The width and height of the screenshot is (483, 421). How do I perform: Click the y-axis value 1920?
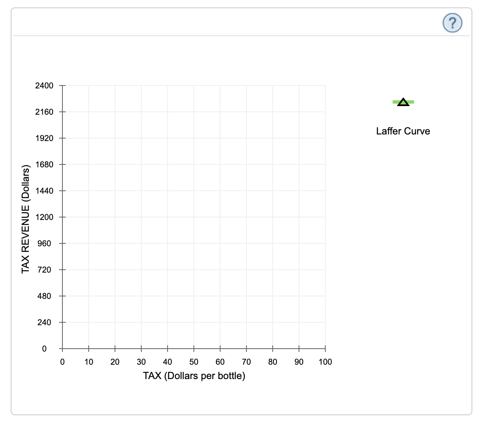click(44, 138)
